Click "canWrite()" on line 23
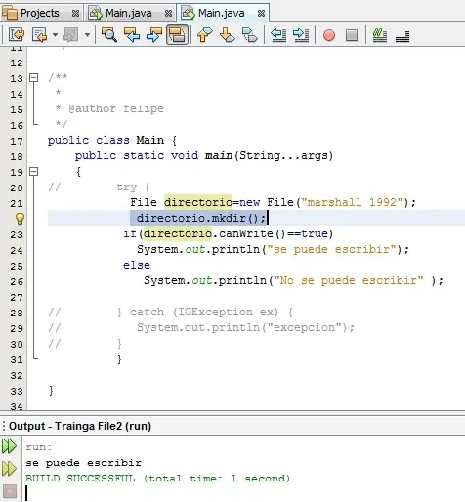The image size is (465, 502). pyautogui.click(x=252, y=233)
